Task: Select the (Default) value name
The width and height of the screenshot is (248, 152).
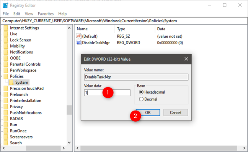Action: point(90,36)
